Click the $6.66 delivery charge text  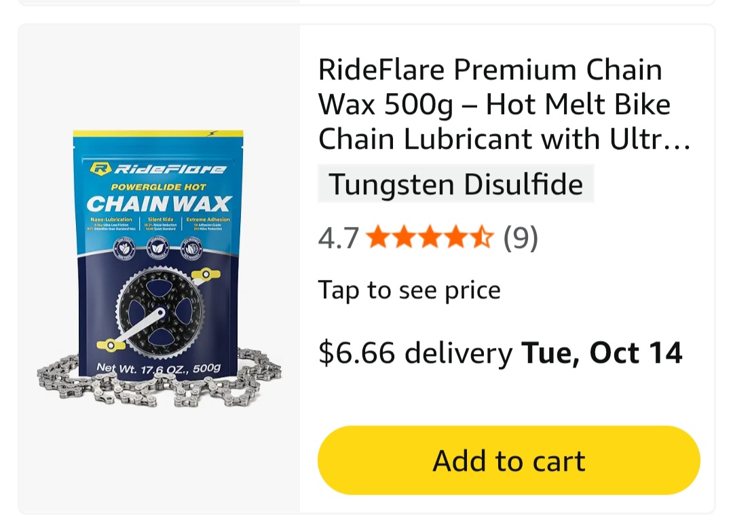[x=415, y=353]
